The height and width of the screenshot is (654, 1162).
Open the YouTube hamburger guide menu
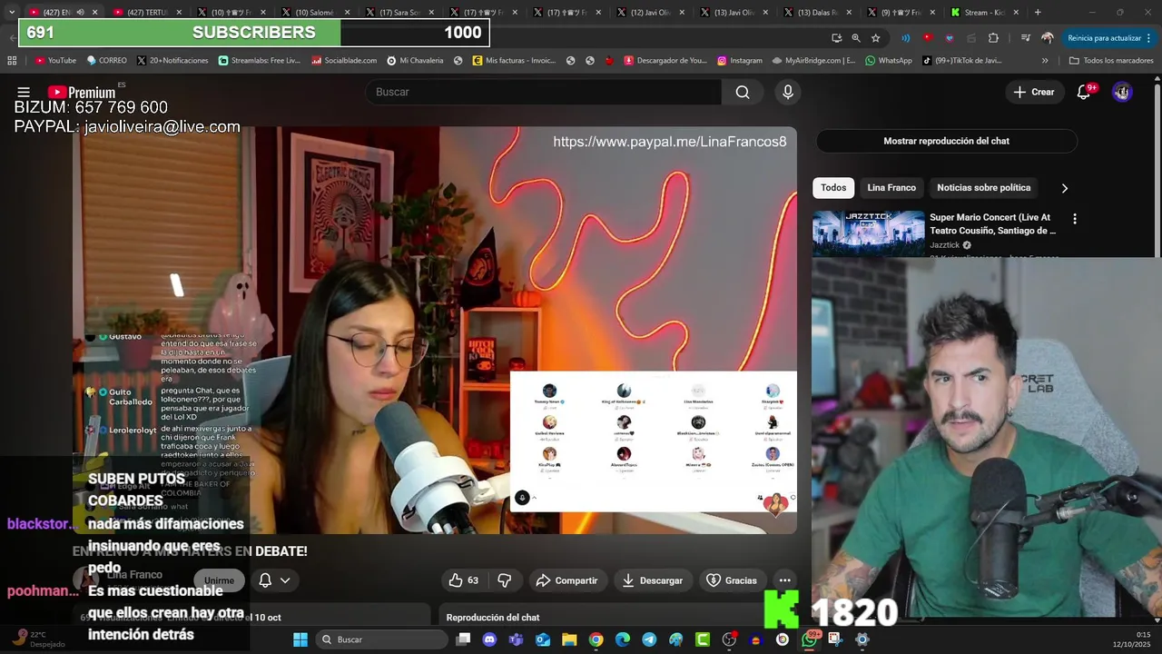pyautogui.click(x=24, y=92)
